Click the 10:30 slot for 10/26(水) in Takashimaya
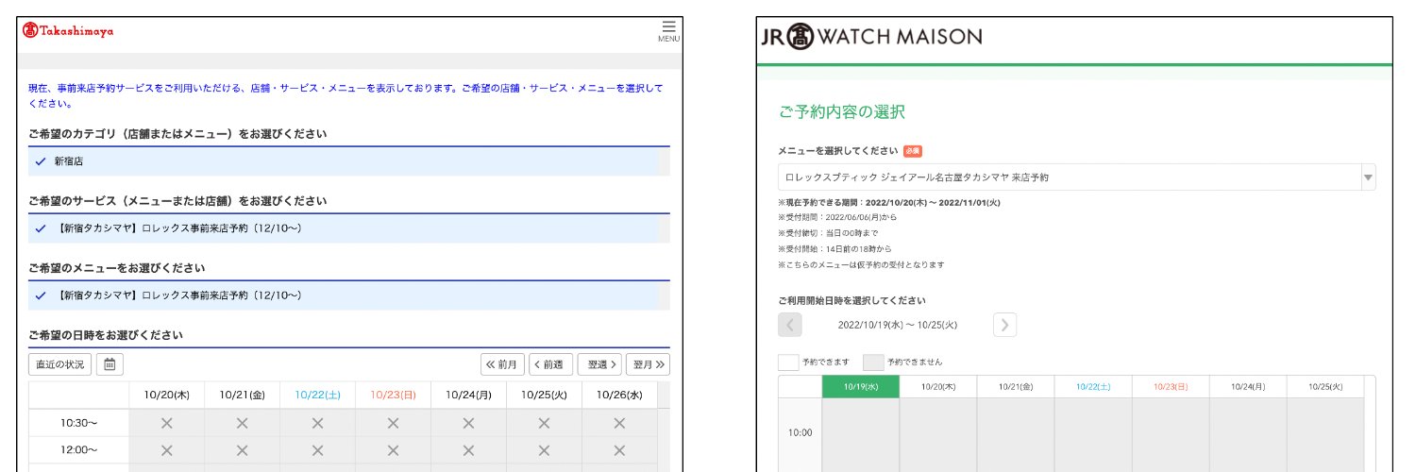The image size is (1416, 472). coord(620,423)
